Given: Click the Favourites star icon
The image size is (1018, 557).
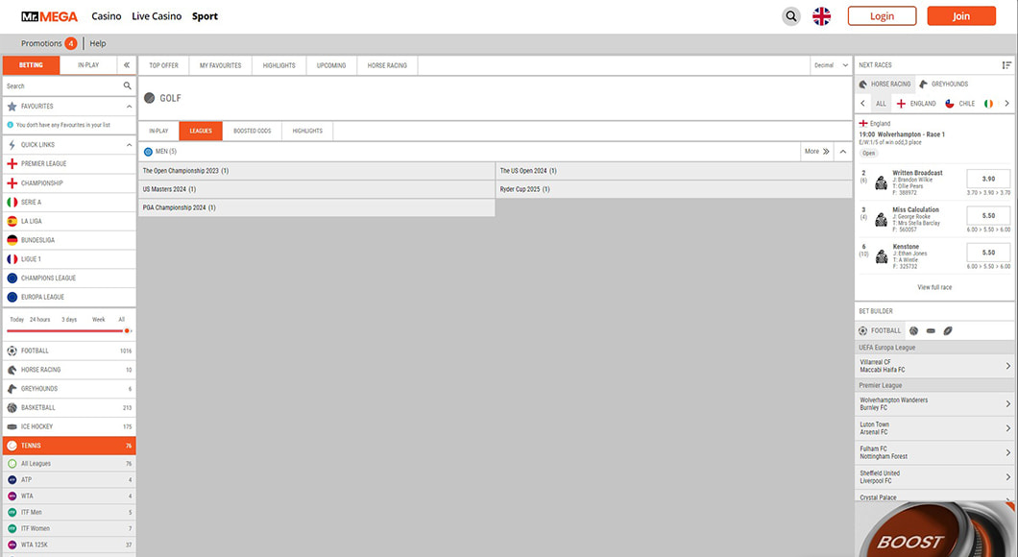Looking at the screenshot, I should [12, 107].
